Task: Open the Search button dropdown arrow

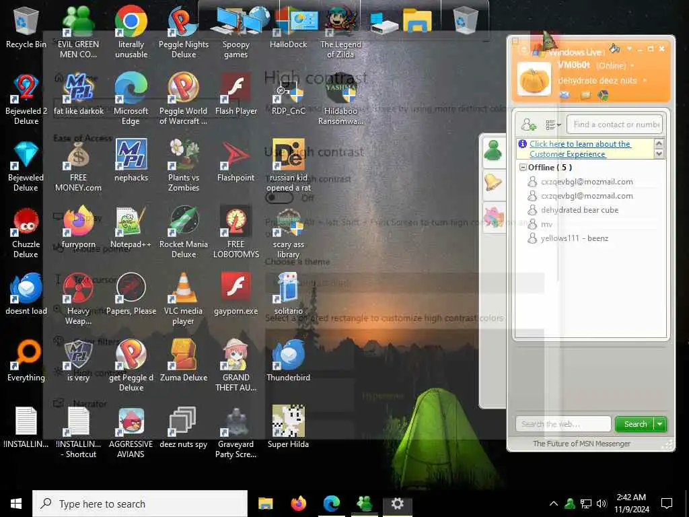Action: (x=660, y=424)
